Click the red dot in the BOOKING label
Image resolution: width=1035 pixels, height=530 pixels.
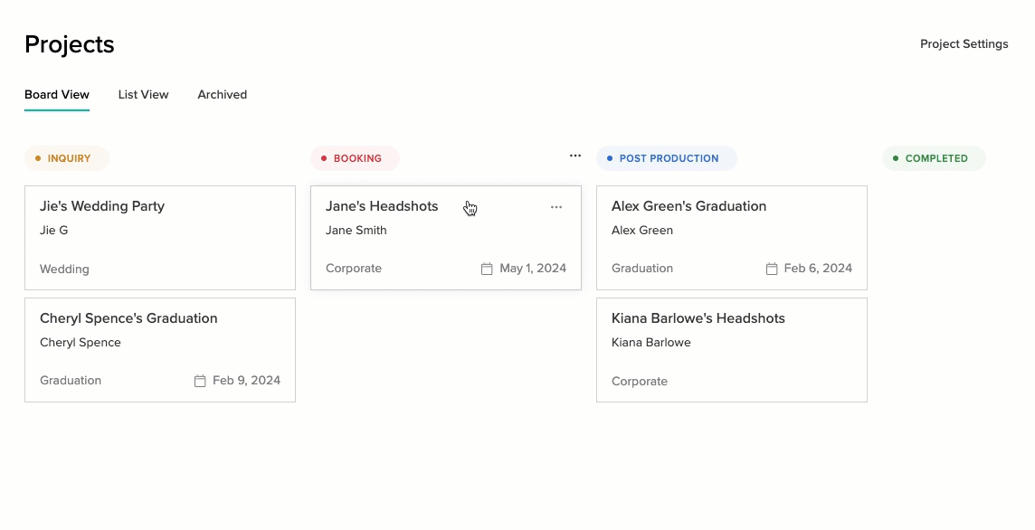324,157
